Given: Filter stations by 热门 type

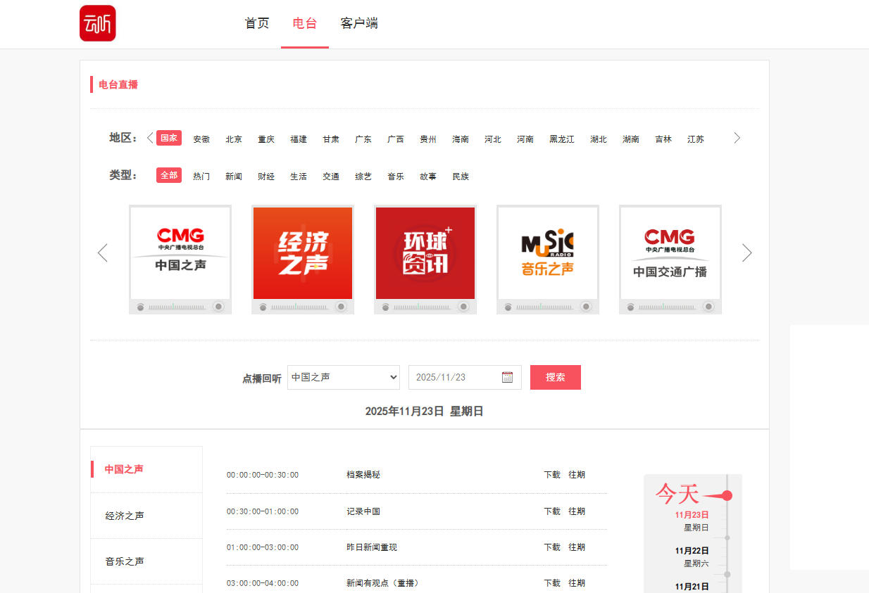Looking at the screenshot, I should pyautogui.click(x=201, y=177).
